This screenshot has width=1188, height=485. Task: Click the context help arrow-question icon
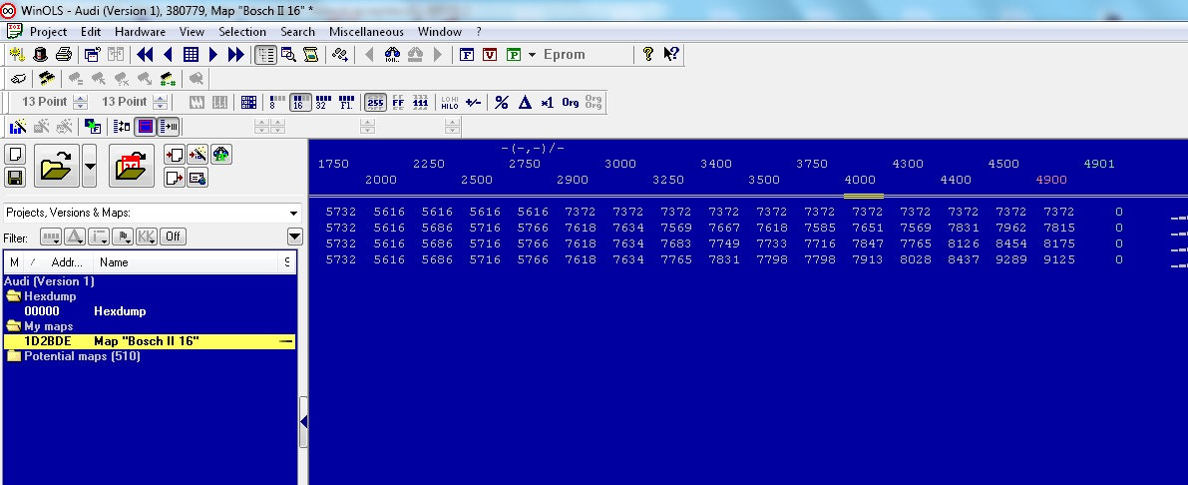coord(671,55)
